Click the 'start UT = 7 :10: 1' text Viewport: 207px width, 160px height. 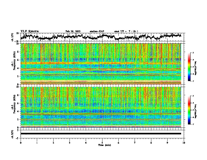pyautogui.click(x=126, y=31)
